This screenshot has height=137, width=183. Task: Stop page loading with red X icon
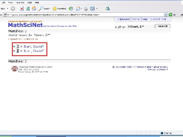point(22,9)
